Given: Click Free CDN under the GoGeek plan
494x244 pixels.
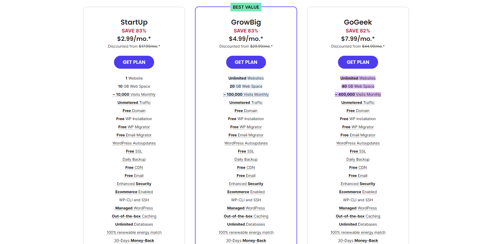Looking at the screenshot, I should (358, 167).
